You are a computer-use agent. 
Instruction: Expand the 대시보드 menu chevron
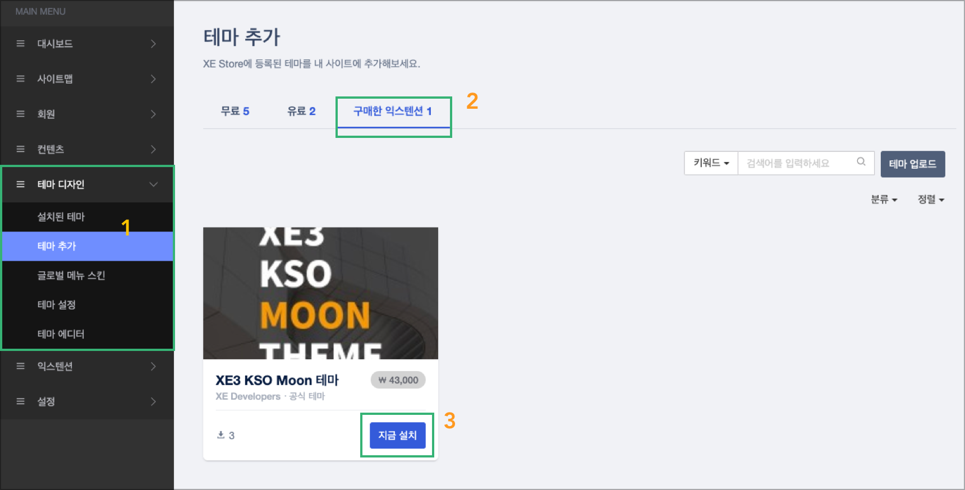pos(153,44)
